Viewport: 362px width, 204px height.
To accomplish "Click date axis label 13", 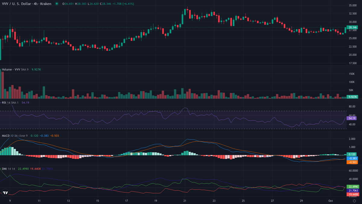I will 68,201.
